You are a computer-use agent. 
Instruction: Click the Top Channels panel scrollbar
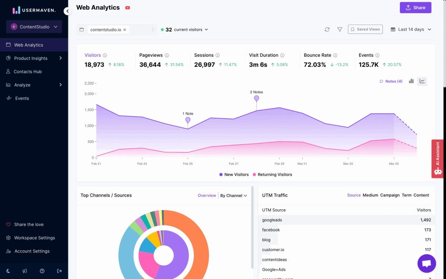pos(252,227)
